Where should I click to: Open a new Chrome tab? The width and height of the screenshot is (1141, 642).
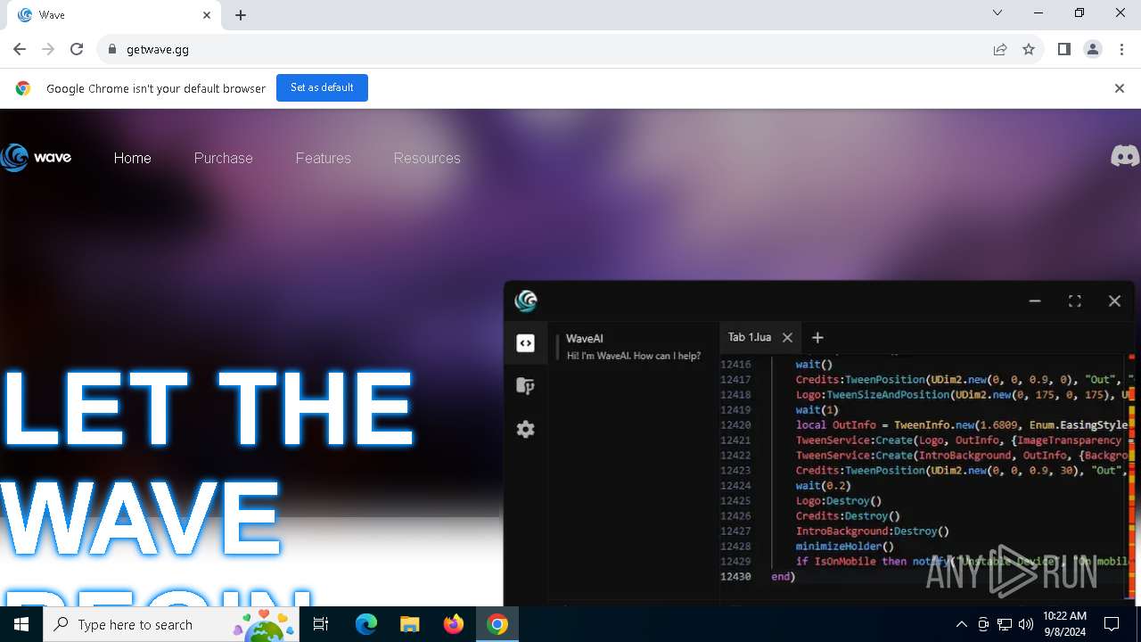(x=241, y=15)
